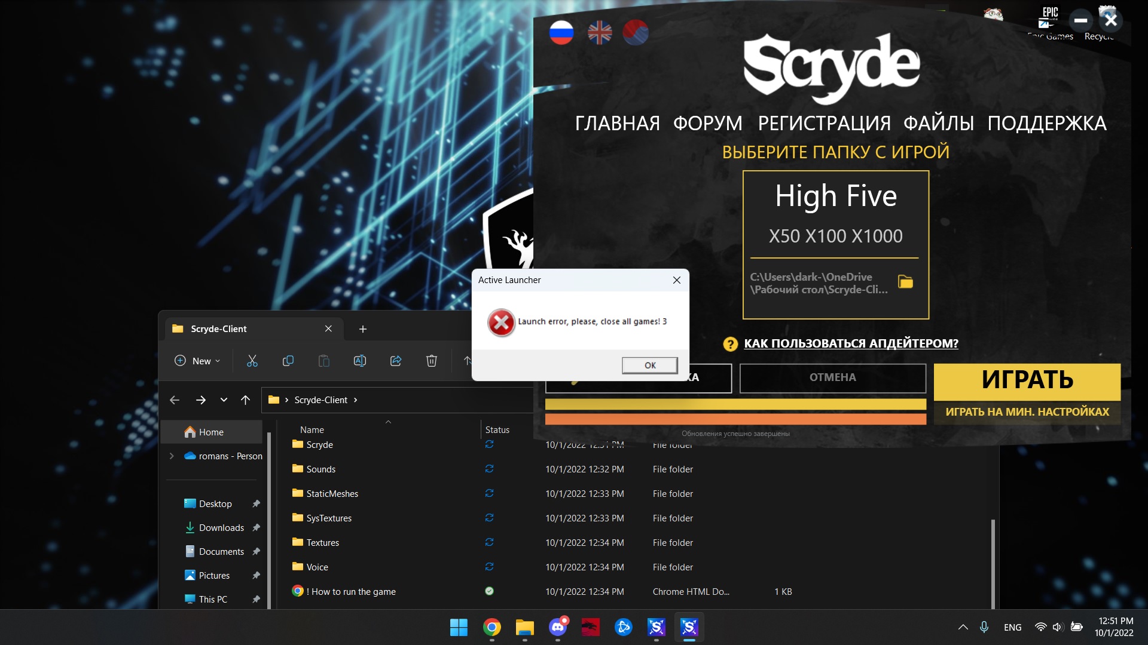This screenshot has height=645, width=1148.
Task: Choose the Korean flag language icon
Action: [635, 32]
